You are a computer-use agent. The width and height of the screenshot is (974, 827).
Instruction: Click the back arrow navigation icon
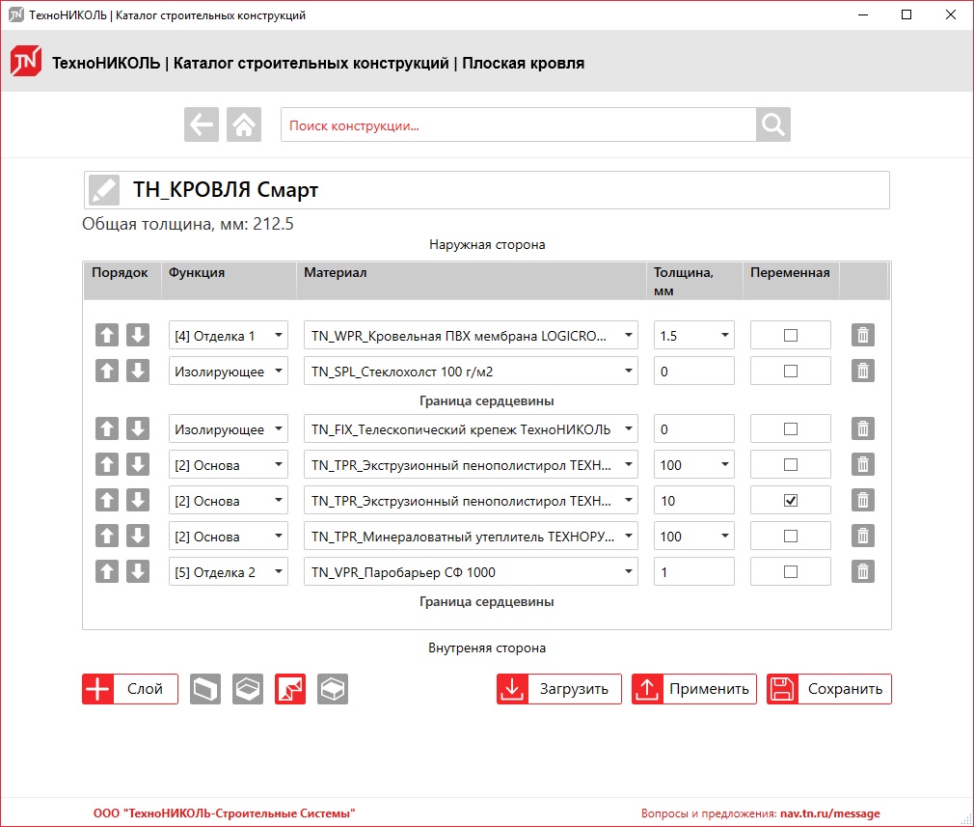[202, 124]
